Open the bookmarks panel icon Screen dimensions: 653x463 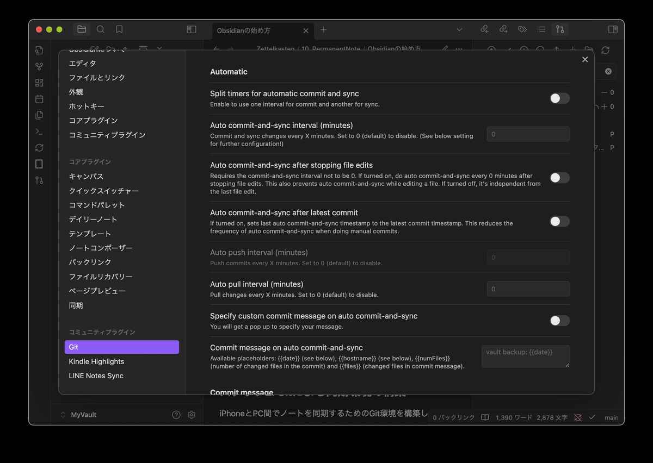119,29
